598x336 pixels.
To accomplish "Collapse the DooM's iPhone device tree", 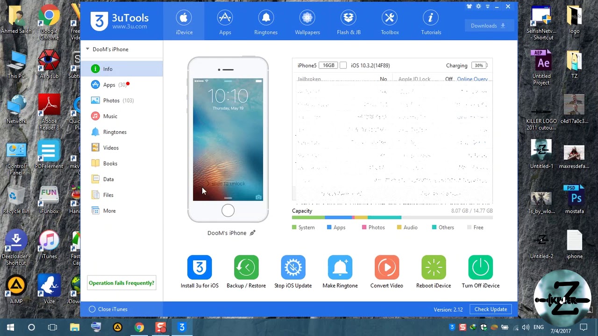I will coord(87,49).
